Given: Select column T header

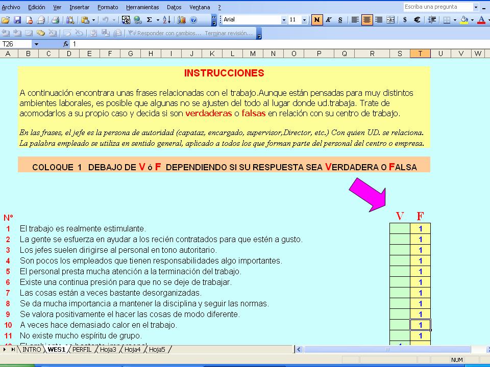Looking at the screenshot, I should pyautogui.click(x=420, y=54).
